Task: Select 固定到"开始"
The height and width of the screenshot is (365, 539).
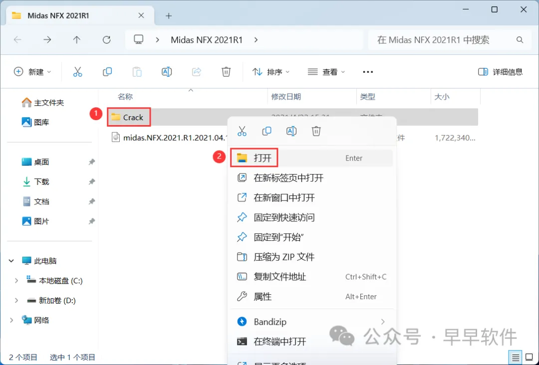Action: [x=311, y=237]
